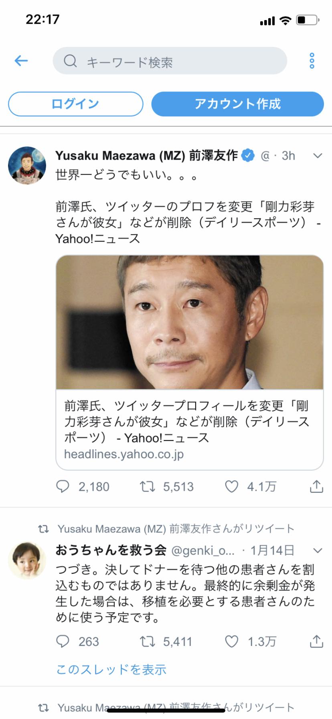Open Yusaku Maezawa's profile avatar
This screenshot has height=719, width=332.
point(27,165)
